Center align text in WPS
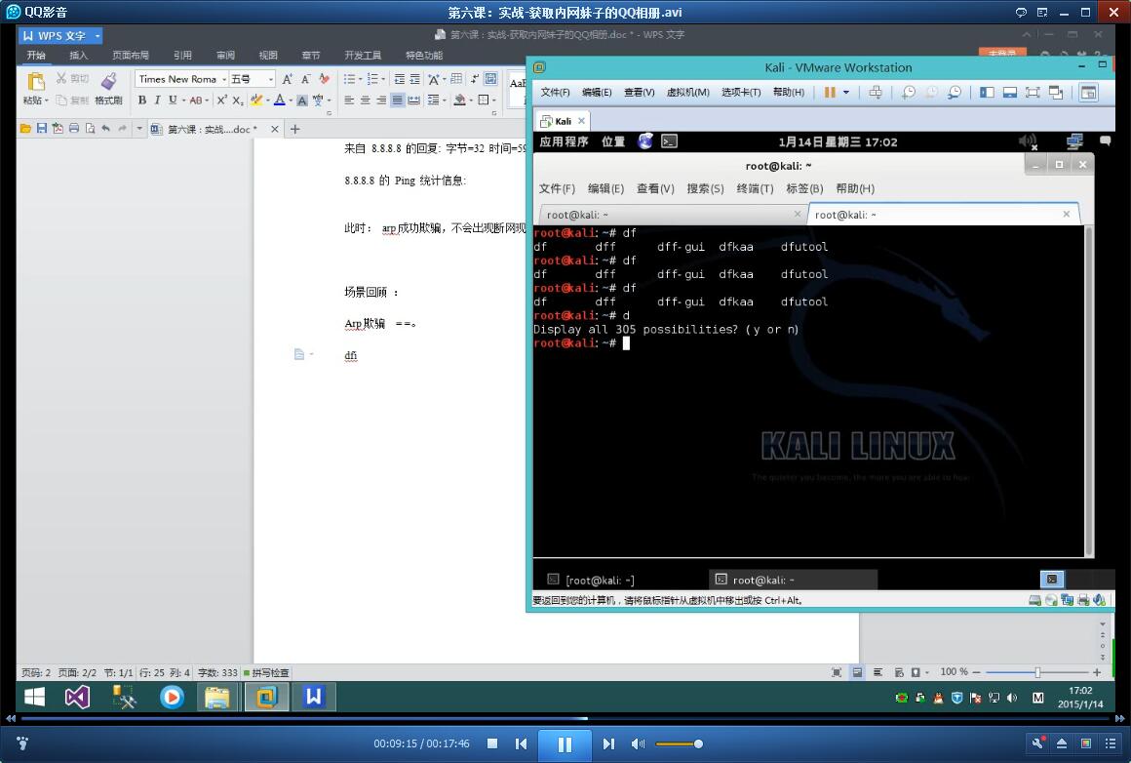Screen dimensions: 1131x763 click(365, 100)
